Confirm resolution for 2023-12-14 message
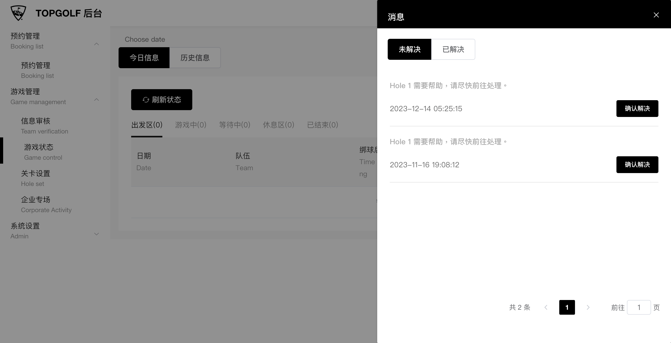Screen dimensions: 671x343 point(637,109)
